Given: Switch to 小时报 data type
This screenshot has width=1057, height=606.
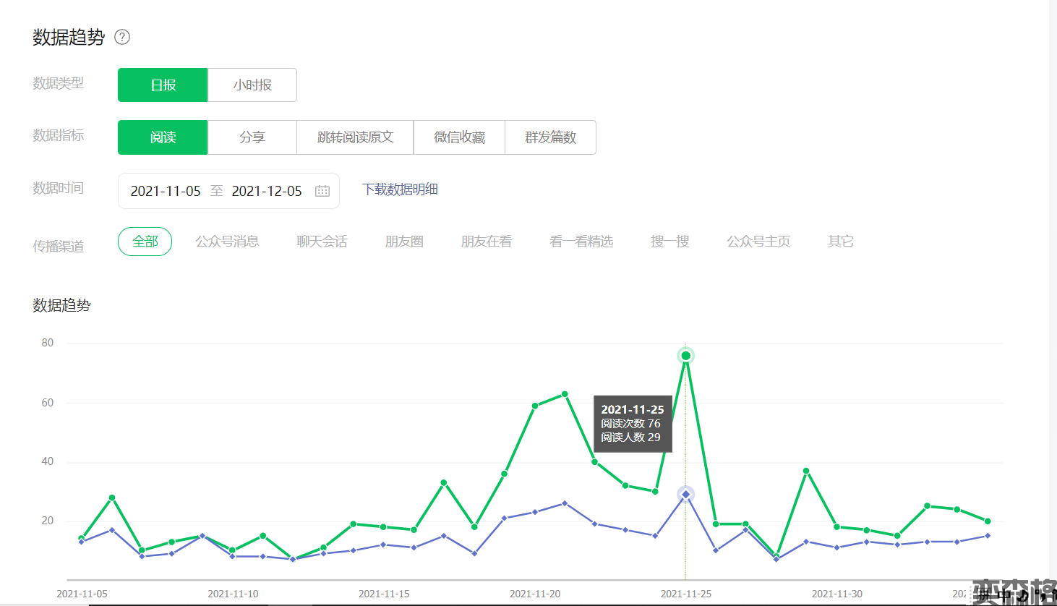Looking at the screenshot, I should click(252, 85).
